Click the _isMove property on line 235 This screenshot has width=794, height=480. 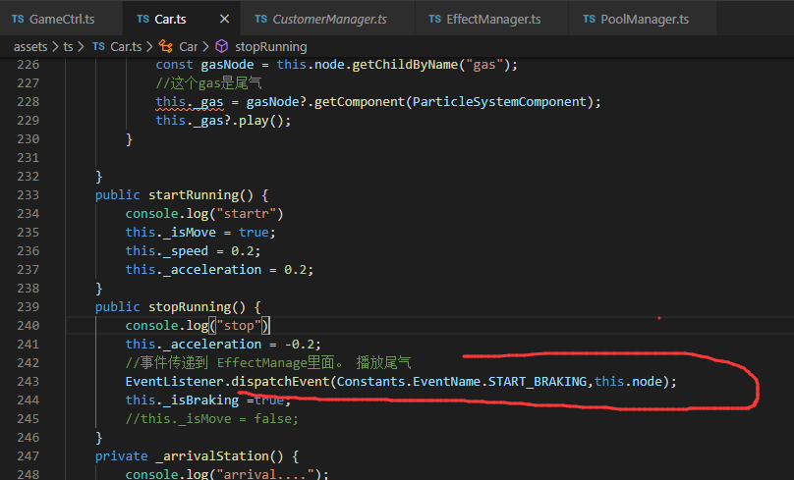(190, 233)
